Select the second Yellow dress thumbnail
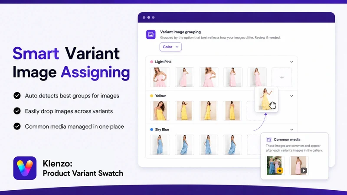The width and height of the screenshot is (347, 195). pyautogui.click(x=184, y=111)
